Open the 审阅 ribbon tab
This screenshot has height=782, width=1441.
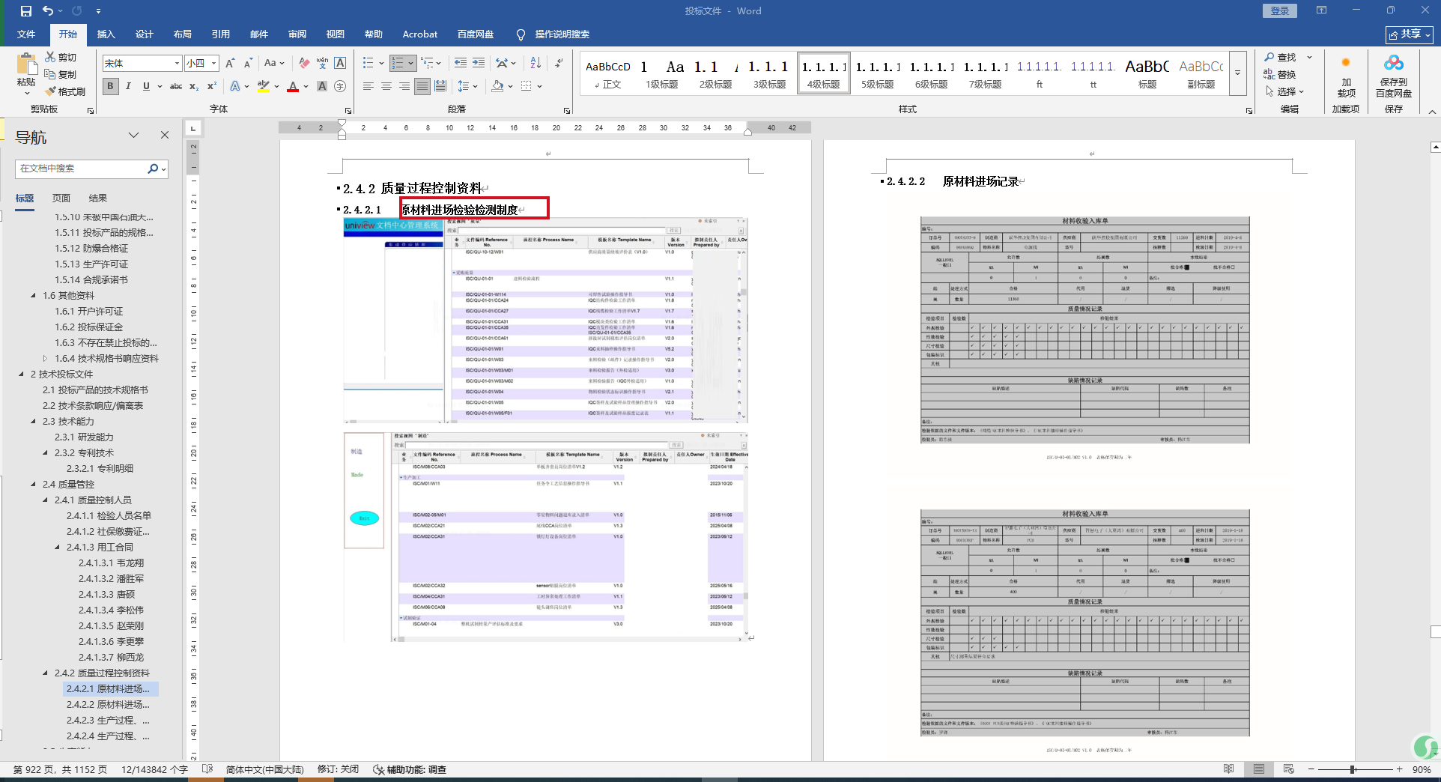point(297,34)
